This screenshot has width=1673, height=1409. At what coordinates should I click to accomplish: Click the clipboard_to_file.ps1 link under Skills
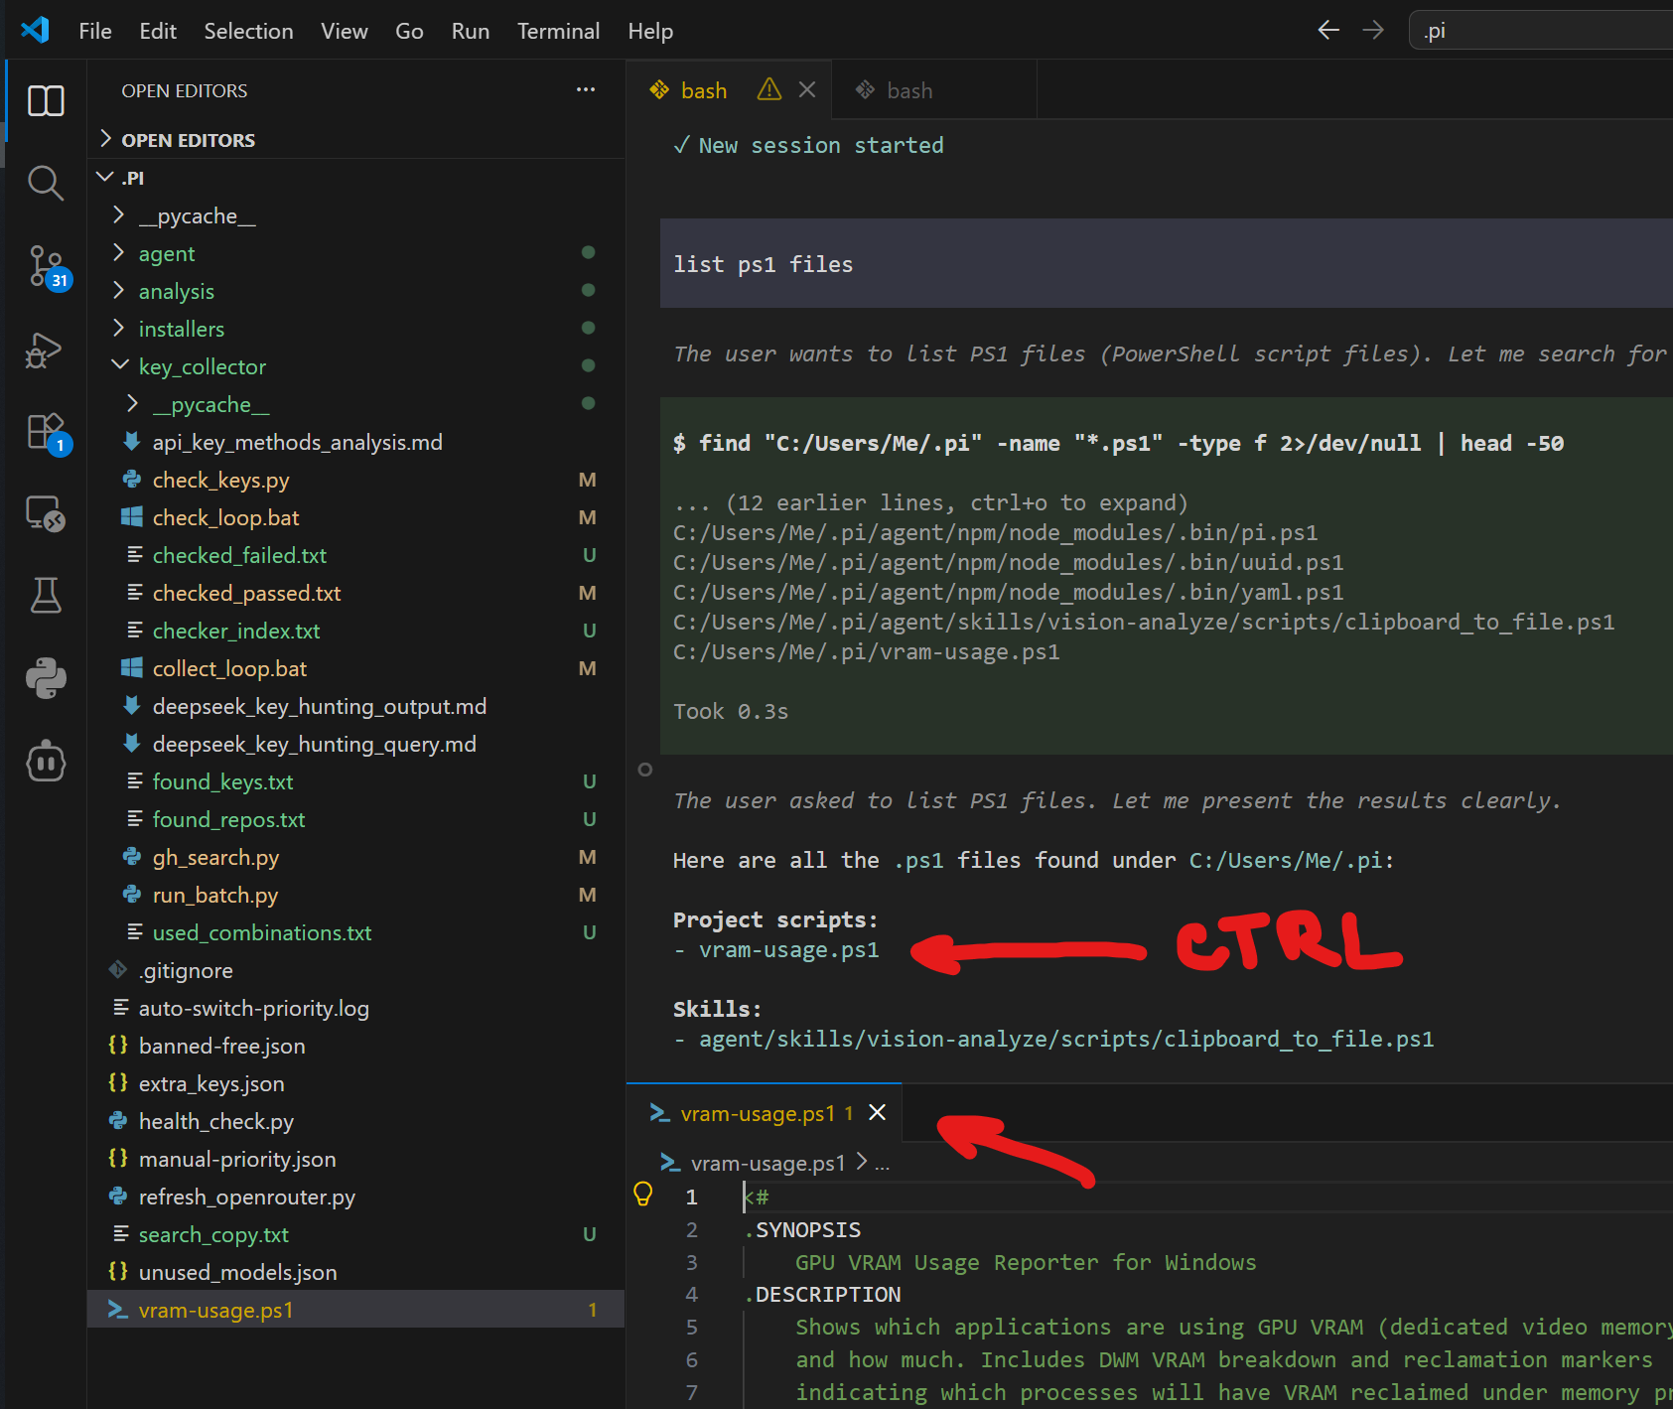tap(1066, 1040)
